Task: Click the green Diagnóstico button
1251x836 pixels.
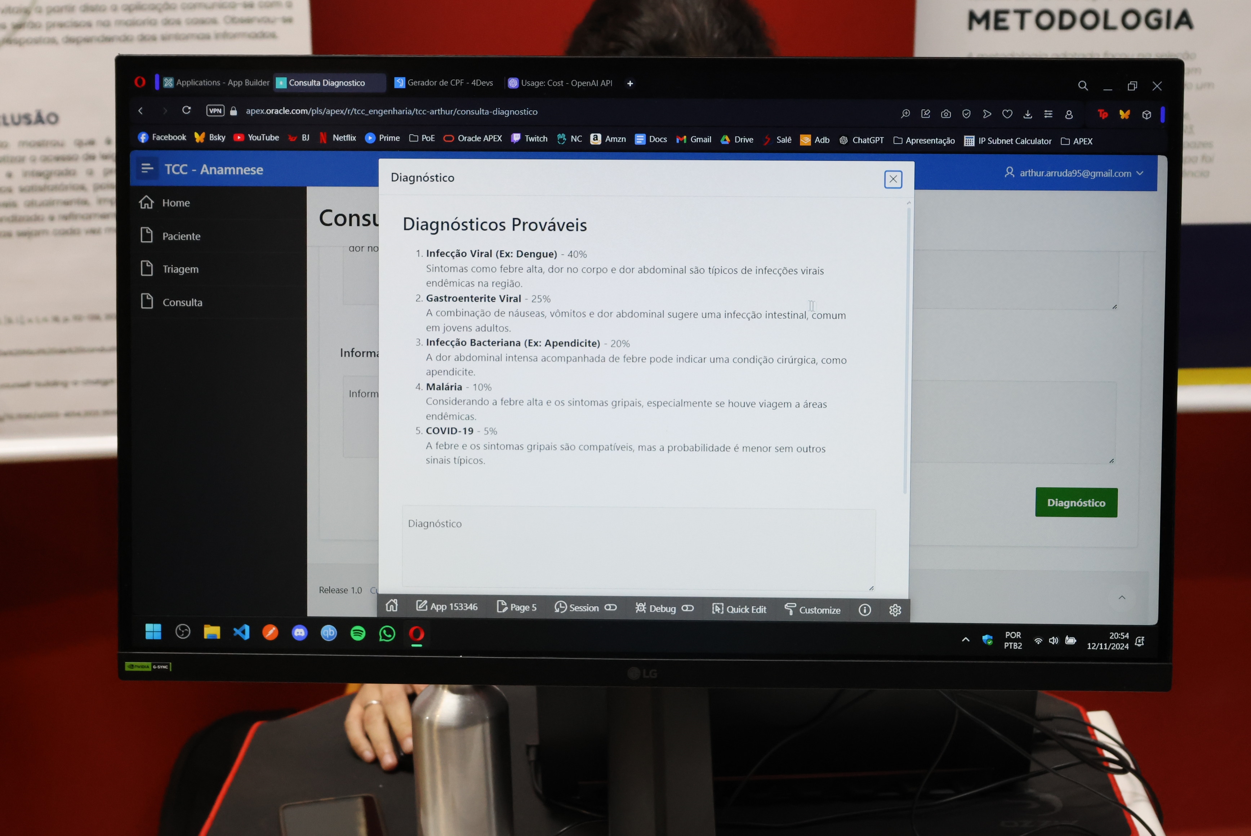Action: (x=1076, y=502)
